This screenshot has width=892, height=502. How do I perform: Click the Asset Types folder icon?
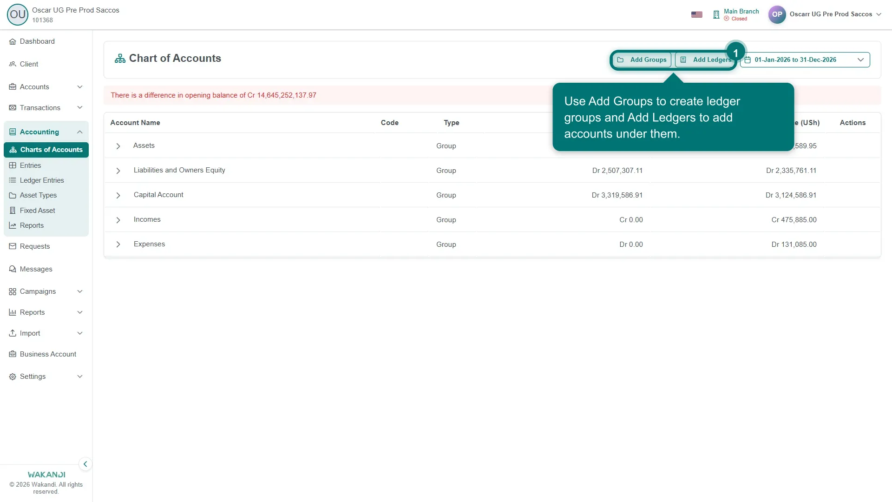point(13,195)
